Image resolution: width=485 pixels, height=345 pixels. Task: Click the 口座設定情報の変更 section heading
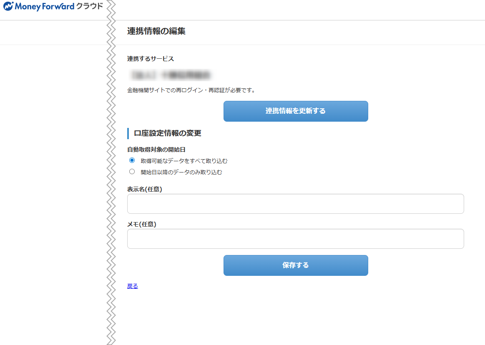pyautogui.click(x=167, y=133)
